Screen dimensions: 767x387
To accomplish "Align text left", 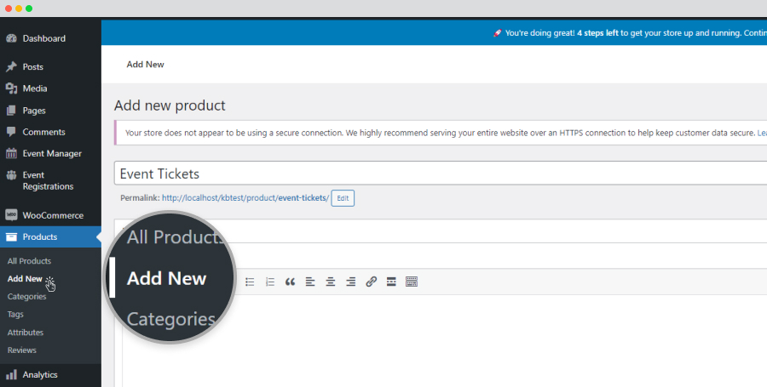I will [310, 282].
